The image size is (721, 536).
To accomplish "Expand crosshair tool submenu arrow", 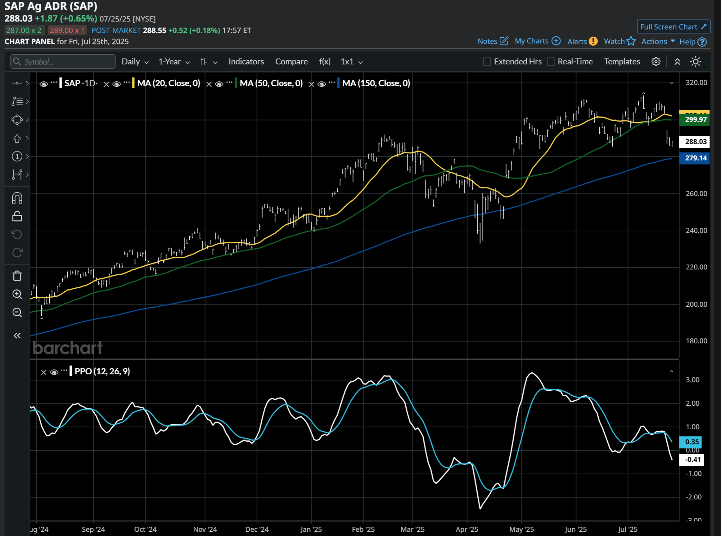I will (x=27, y=83).
